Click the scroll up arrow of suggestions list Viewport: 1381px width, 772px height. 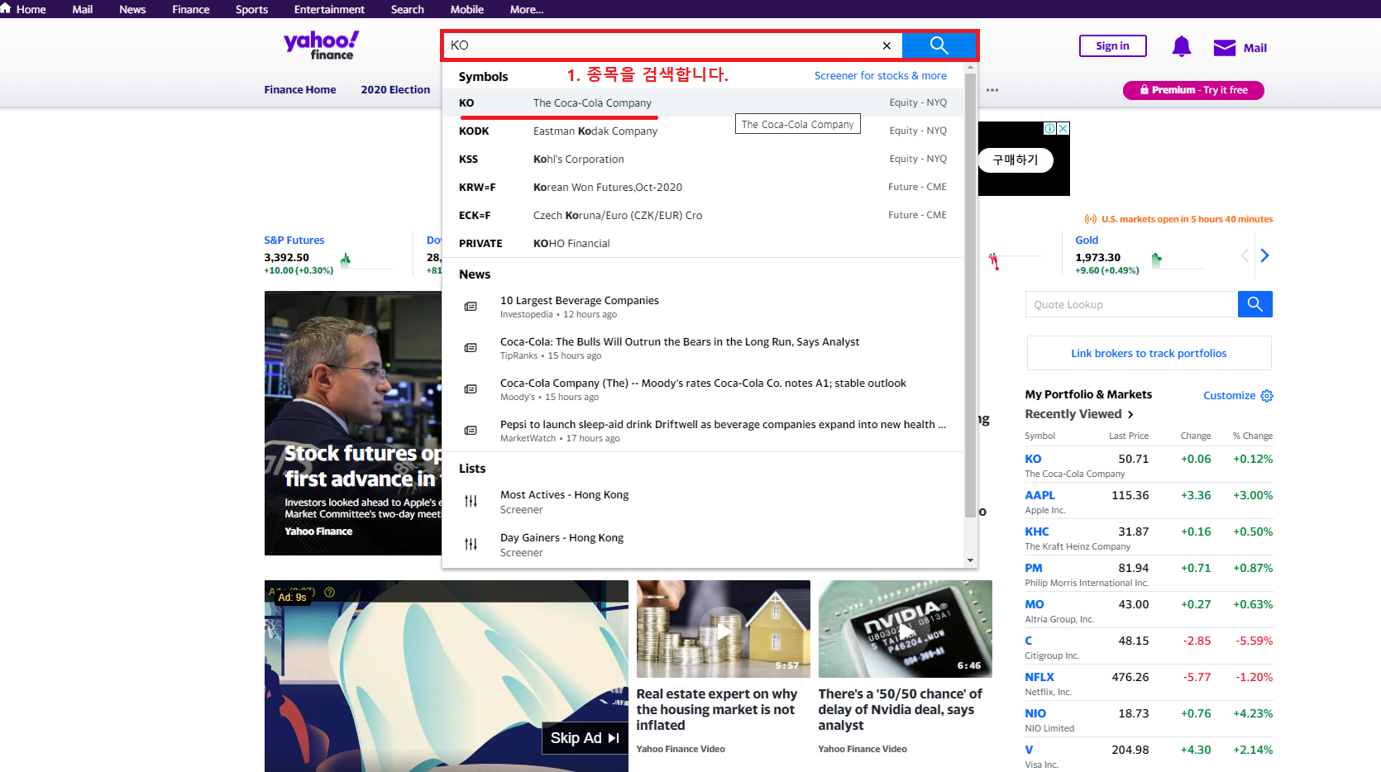coord(971,69)
